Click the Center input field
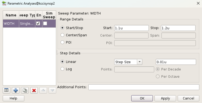The width and height of the screenshot is (202, 103). pyautogui.click(x=131, y=35)
